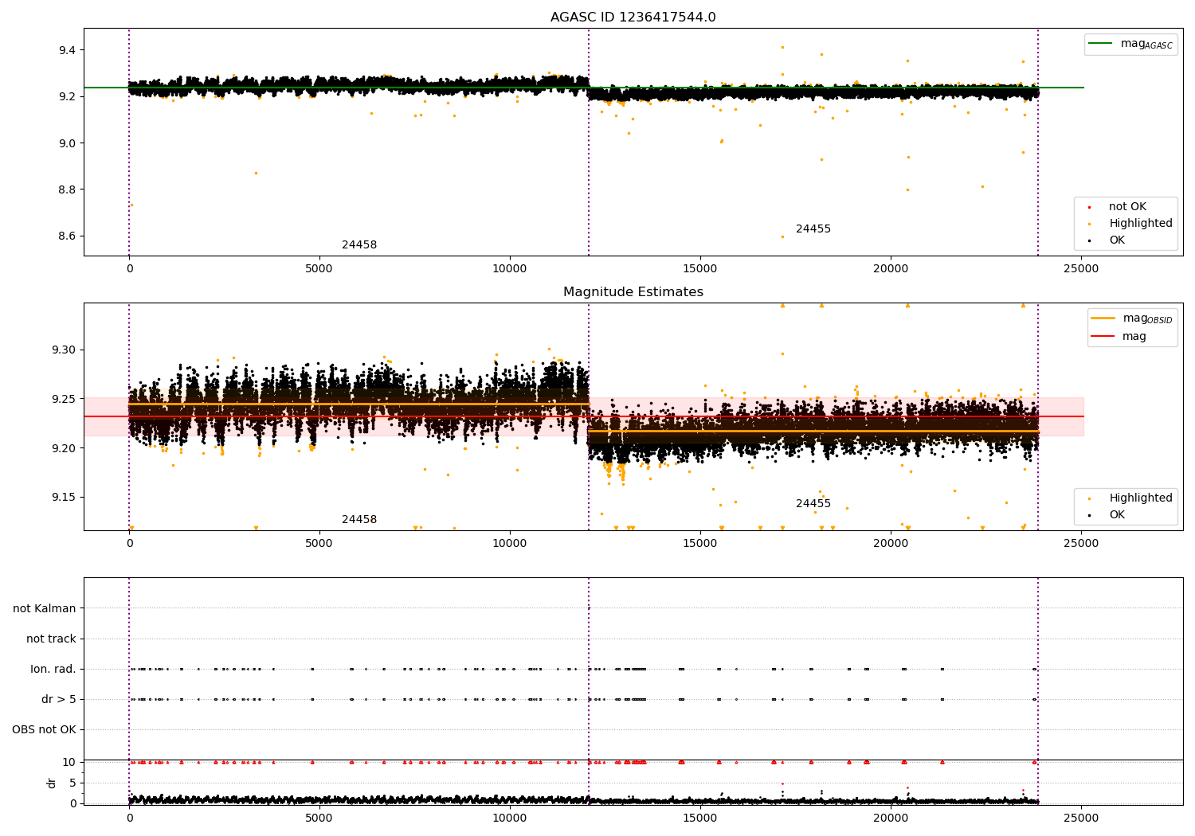Click x-axis tick "5000" under Magnitude Estimates plot
The image size is (1195, 836).
(x=319, y=544)
